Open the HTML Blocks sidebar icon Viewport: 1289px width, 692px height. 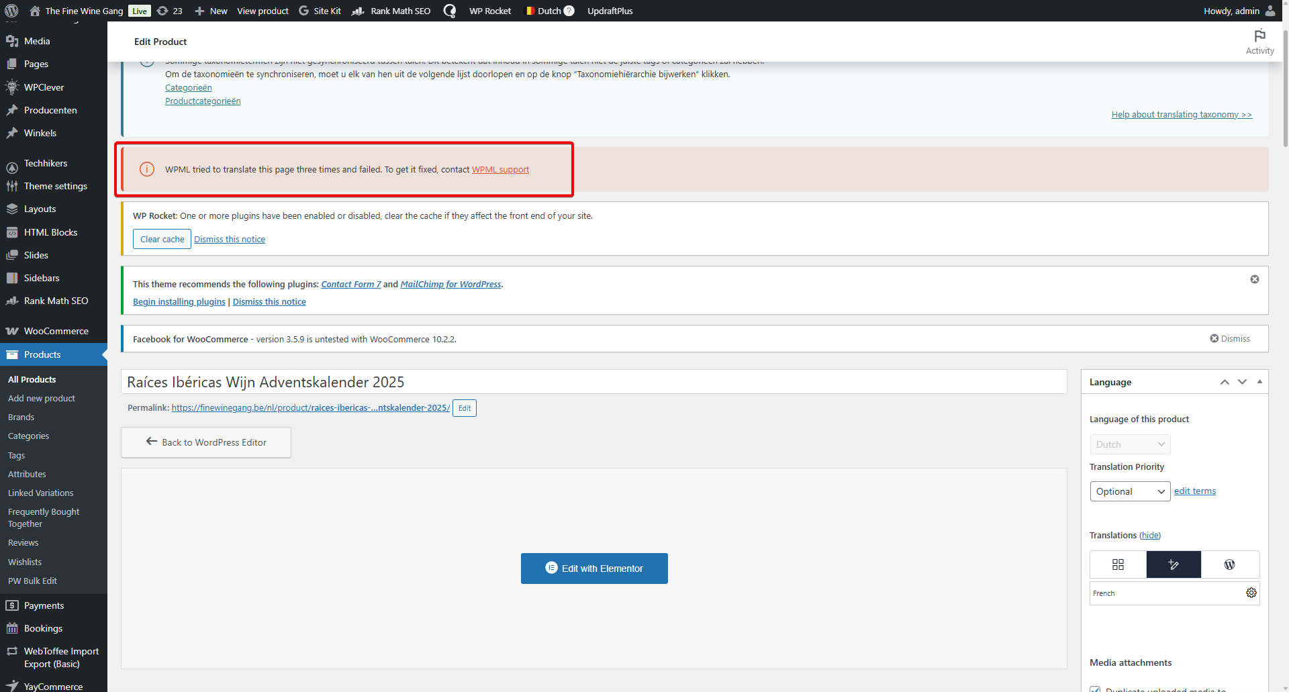pos(12,233)
